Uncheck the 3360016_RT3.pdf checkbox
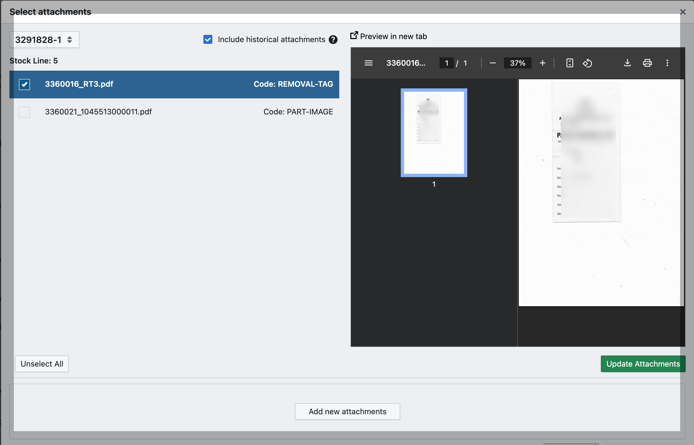Screen dimensions: 694x445 tap(24, 85)
